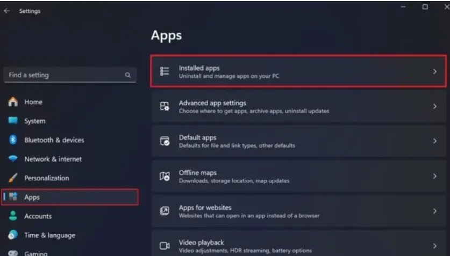
Task: Click the Default apps icon
Action: coord(165,141)
